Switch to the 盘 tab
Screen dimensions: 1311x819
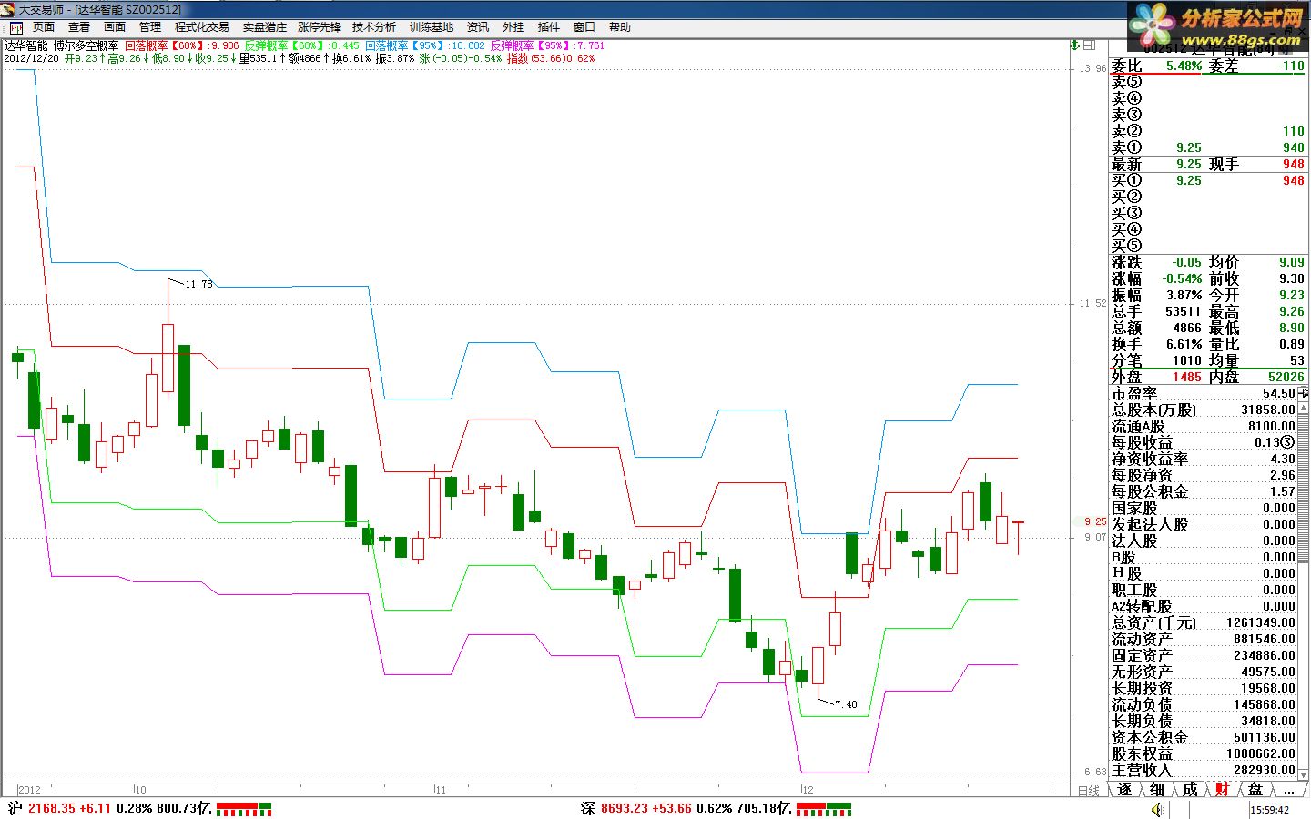point(1255,789)
